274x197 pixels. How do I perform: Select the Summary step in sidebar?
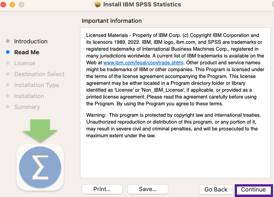click(27, 107)
